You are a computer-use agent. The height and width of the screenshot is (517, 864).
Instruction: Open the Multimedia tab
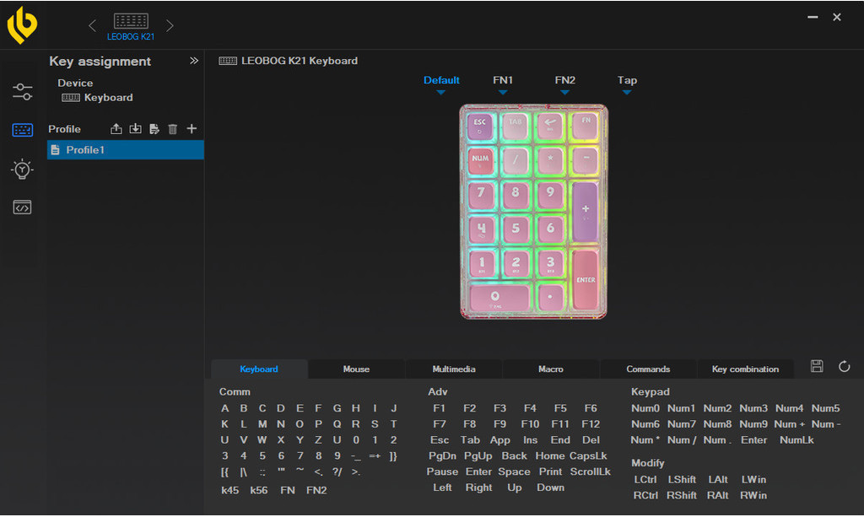click(x=454, y=369)
